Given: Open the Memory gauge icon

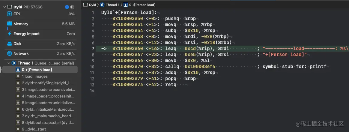Looking at the screenshot, I should (x=9, y=24).
